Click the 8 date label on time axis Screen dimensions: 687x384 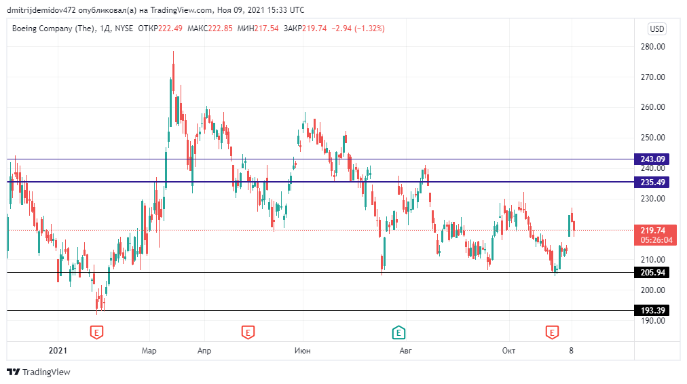[x=571, y=350]
